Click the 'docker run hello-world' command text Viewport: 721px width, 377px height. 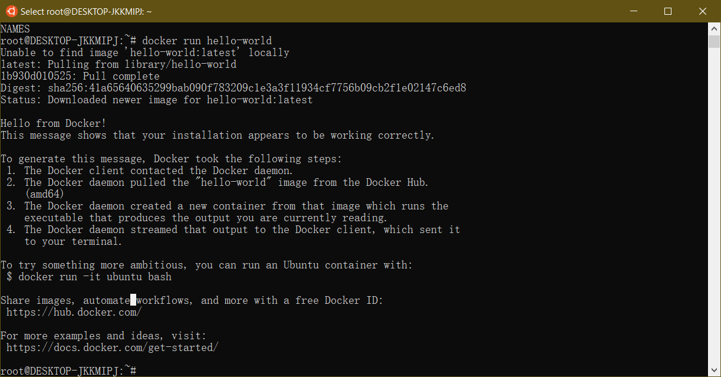207,41
